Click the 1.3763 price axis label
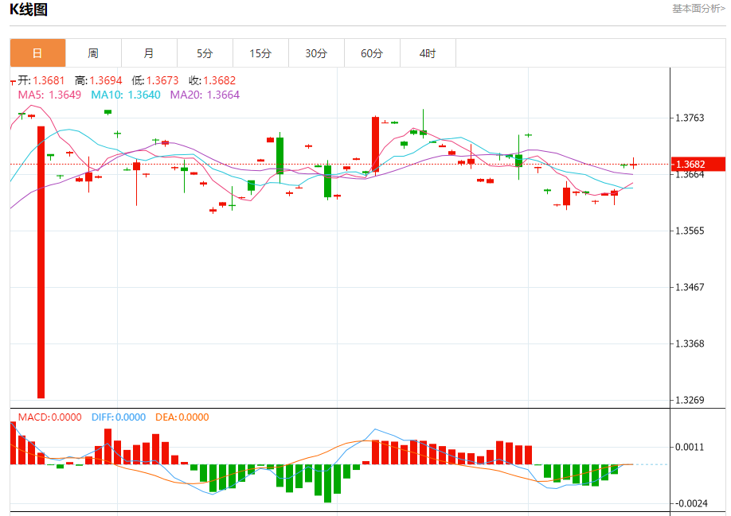Screen dimensions: 731x516 690,118
